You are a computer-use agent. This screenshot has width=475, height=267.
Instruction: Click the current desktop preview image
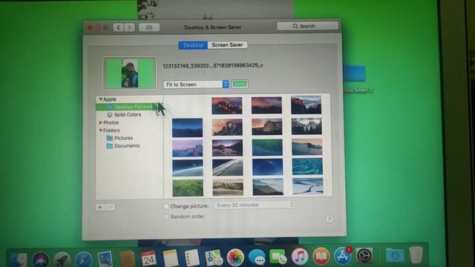click(129, 73)
